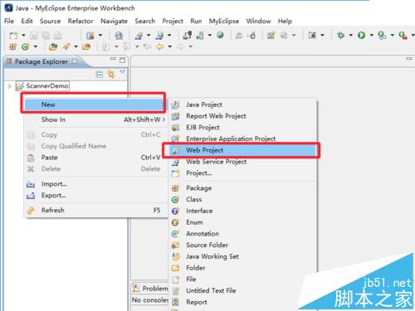Open the Run button dropdown arrow
The width and height of the screenshot is (415, 311).
372,35
